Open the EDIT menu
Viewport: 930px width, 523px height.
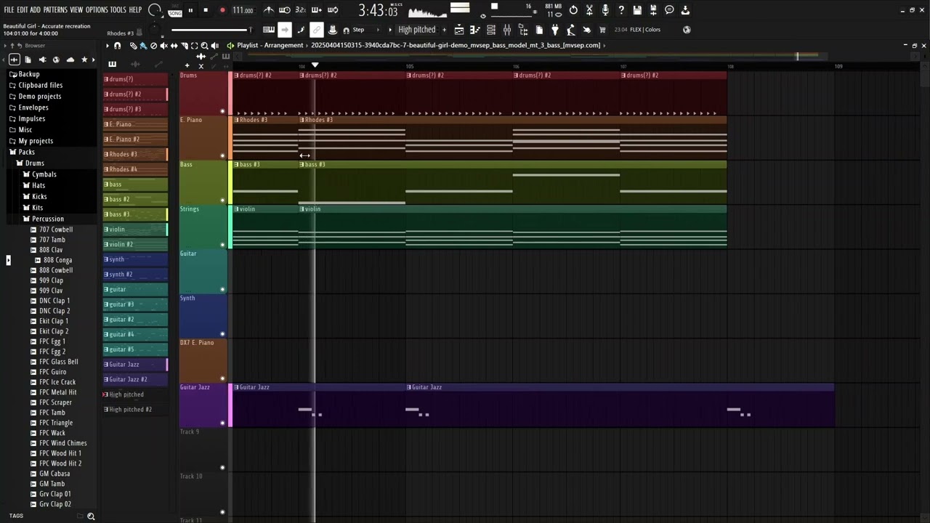click(23, 10)
